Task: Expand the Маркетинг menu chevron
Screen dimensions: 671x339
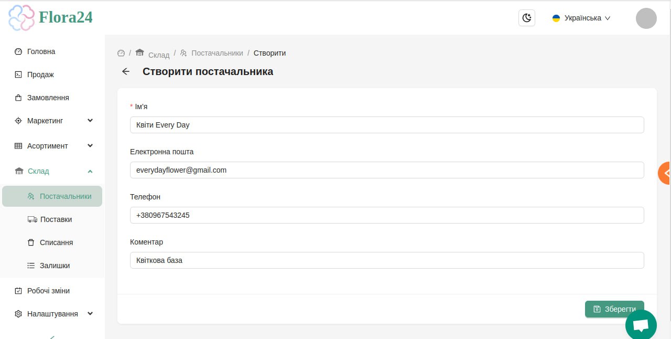Action: point(90,121)
